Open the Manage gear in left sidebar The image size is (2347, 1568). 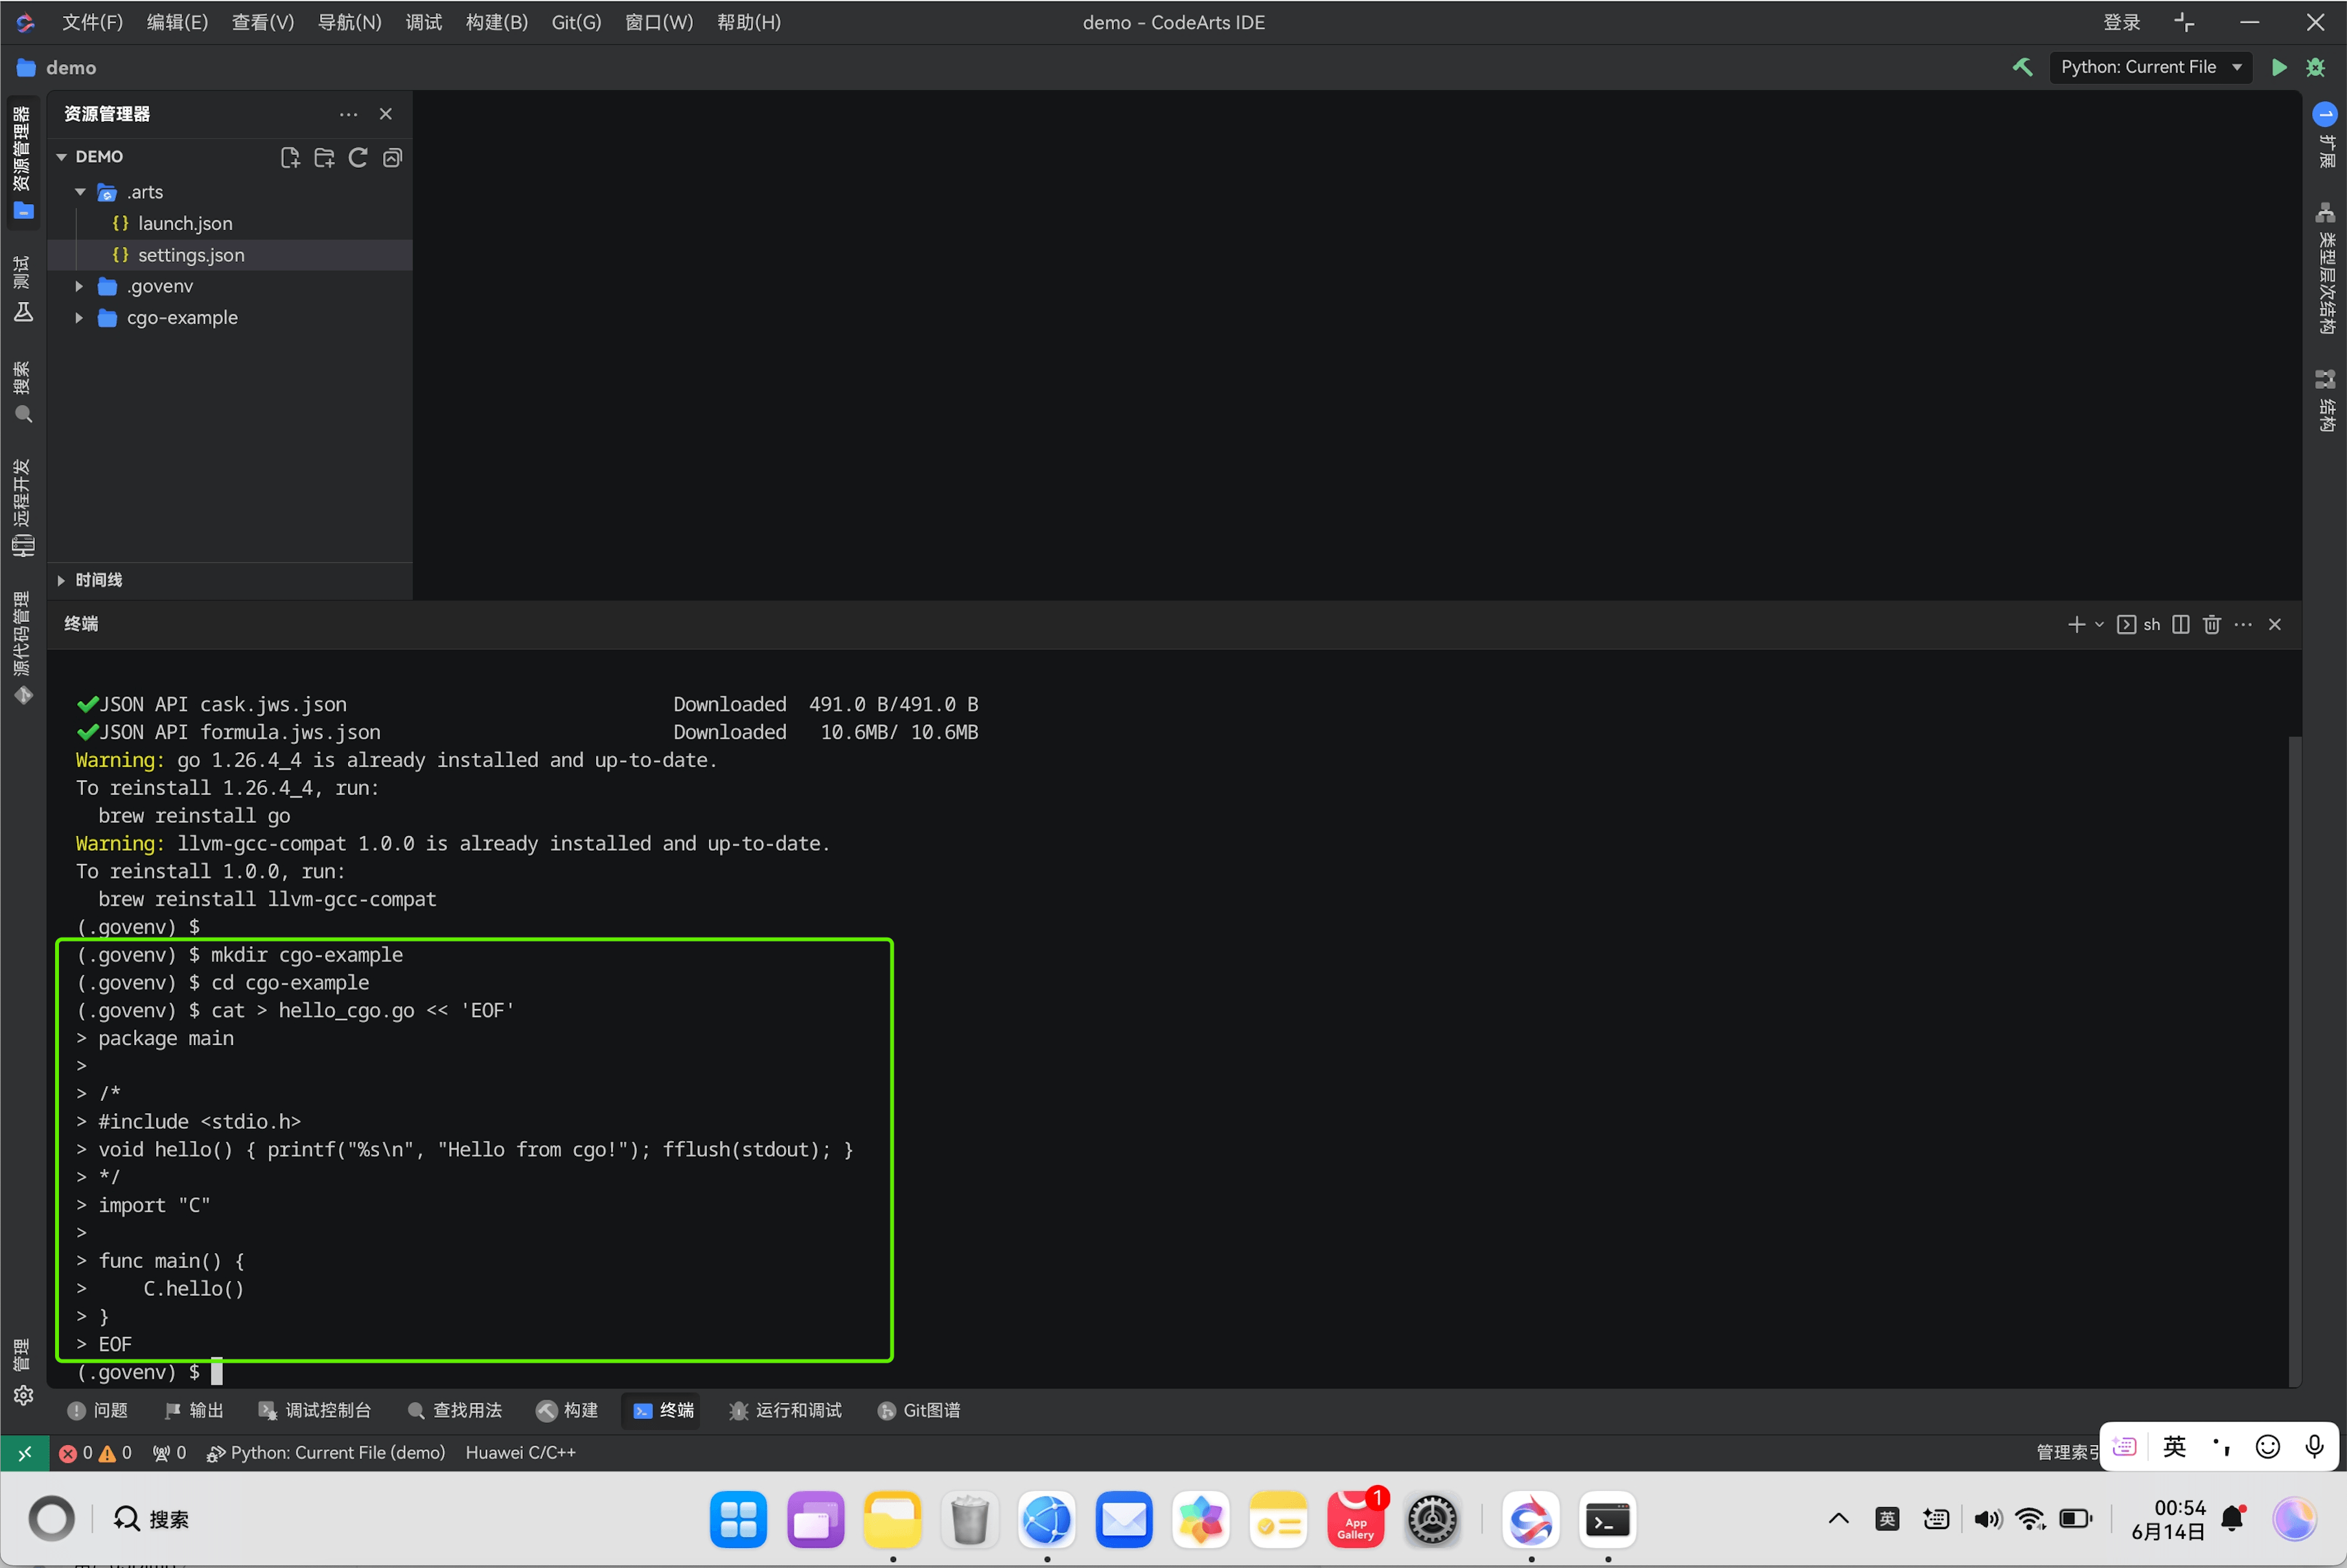click(x=23, y=1395)
